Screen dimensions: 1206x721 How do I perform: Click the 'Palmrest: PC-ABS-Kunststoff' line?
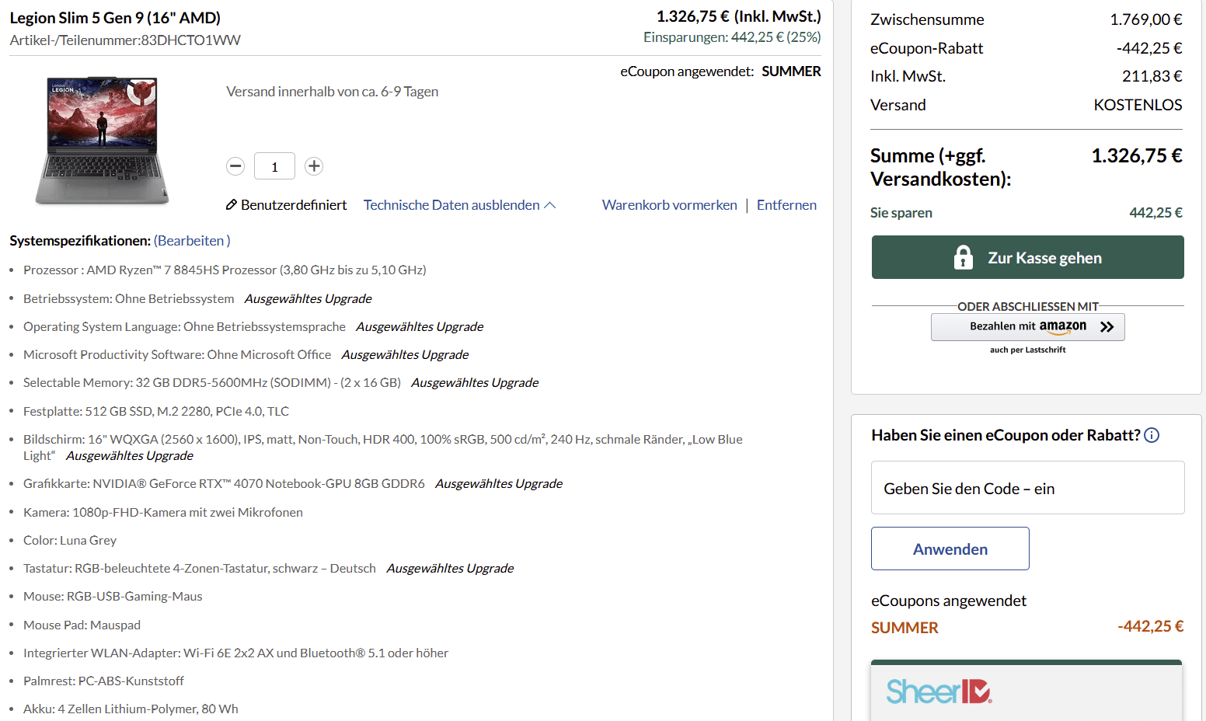click(103, 681)
